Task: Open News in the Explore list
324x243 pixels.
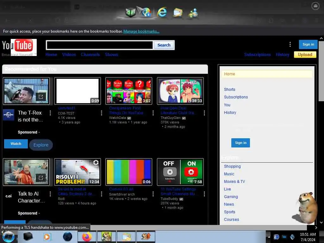Action: pos(229,204)
